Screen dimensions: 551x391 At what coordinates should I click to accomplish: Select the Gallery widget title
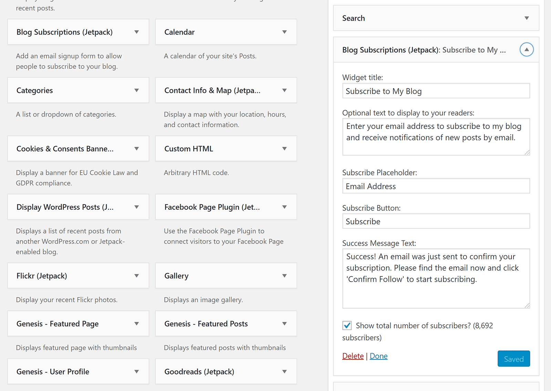[176, 276]
